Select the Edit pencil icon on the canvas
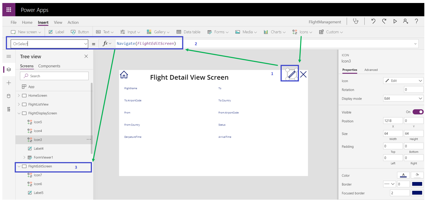Viewport: 427px width, 202px height. click(290, 74)
